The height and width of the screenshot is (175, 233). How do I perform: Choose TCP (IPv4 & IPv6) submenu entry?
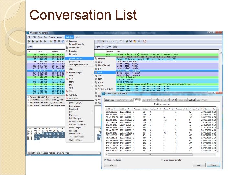[x=105, y=89]
